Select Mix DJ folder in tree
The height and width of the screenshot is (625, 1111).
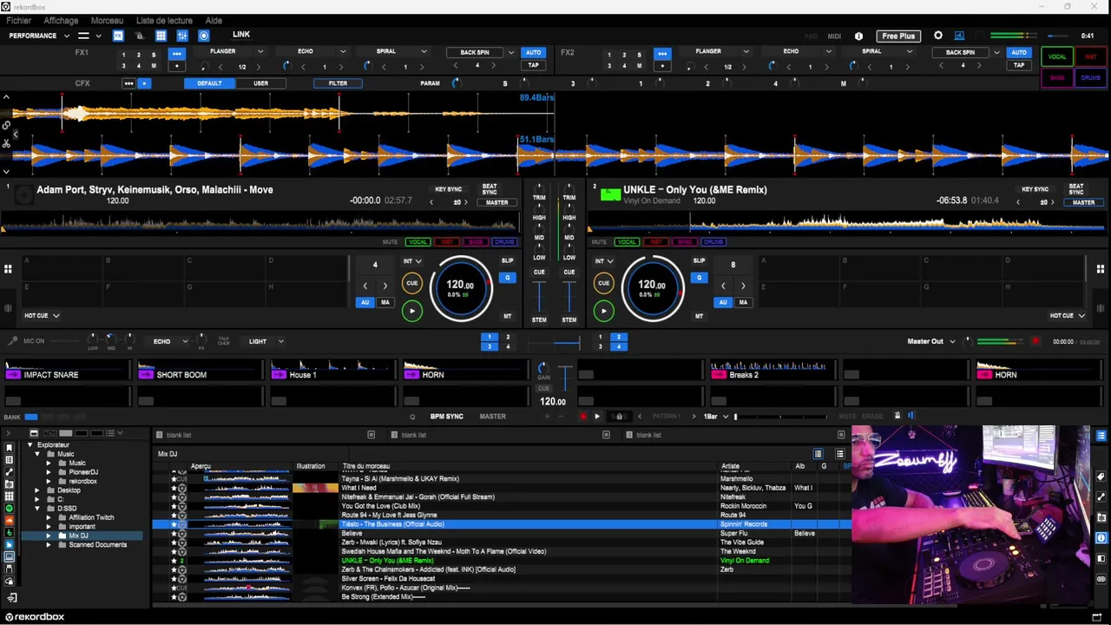(x=78, y=536)
